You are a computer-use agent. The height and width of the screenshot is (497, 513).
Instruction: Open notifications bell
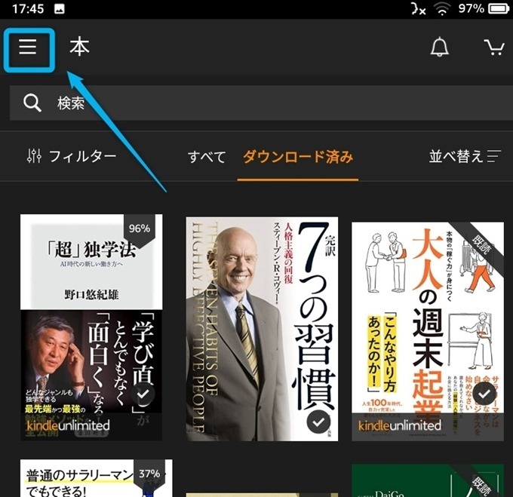pos(439,47)
